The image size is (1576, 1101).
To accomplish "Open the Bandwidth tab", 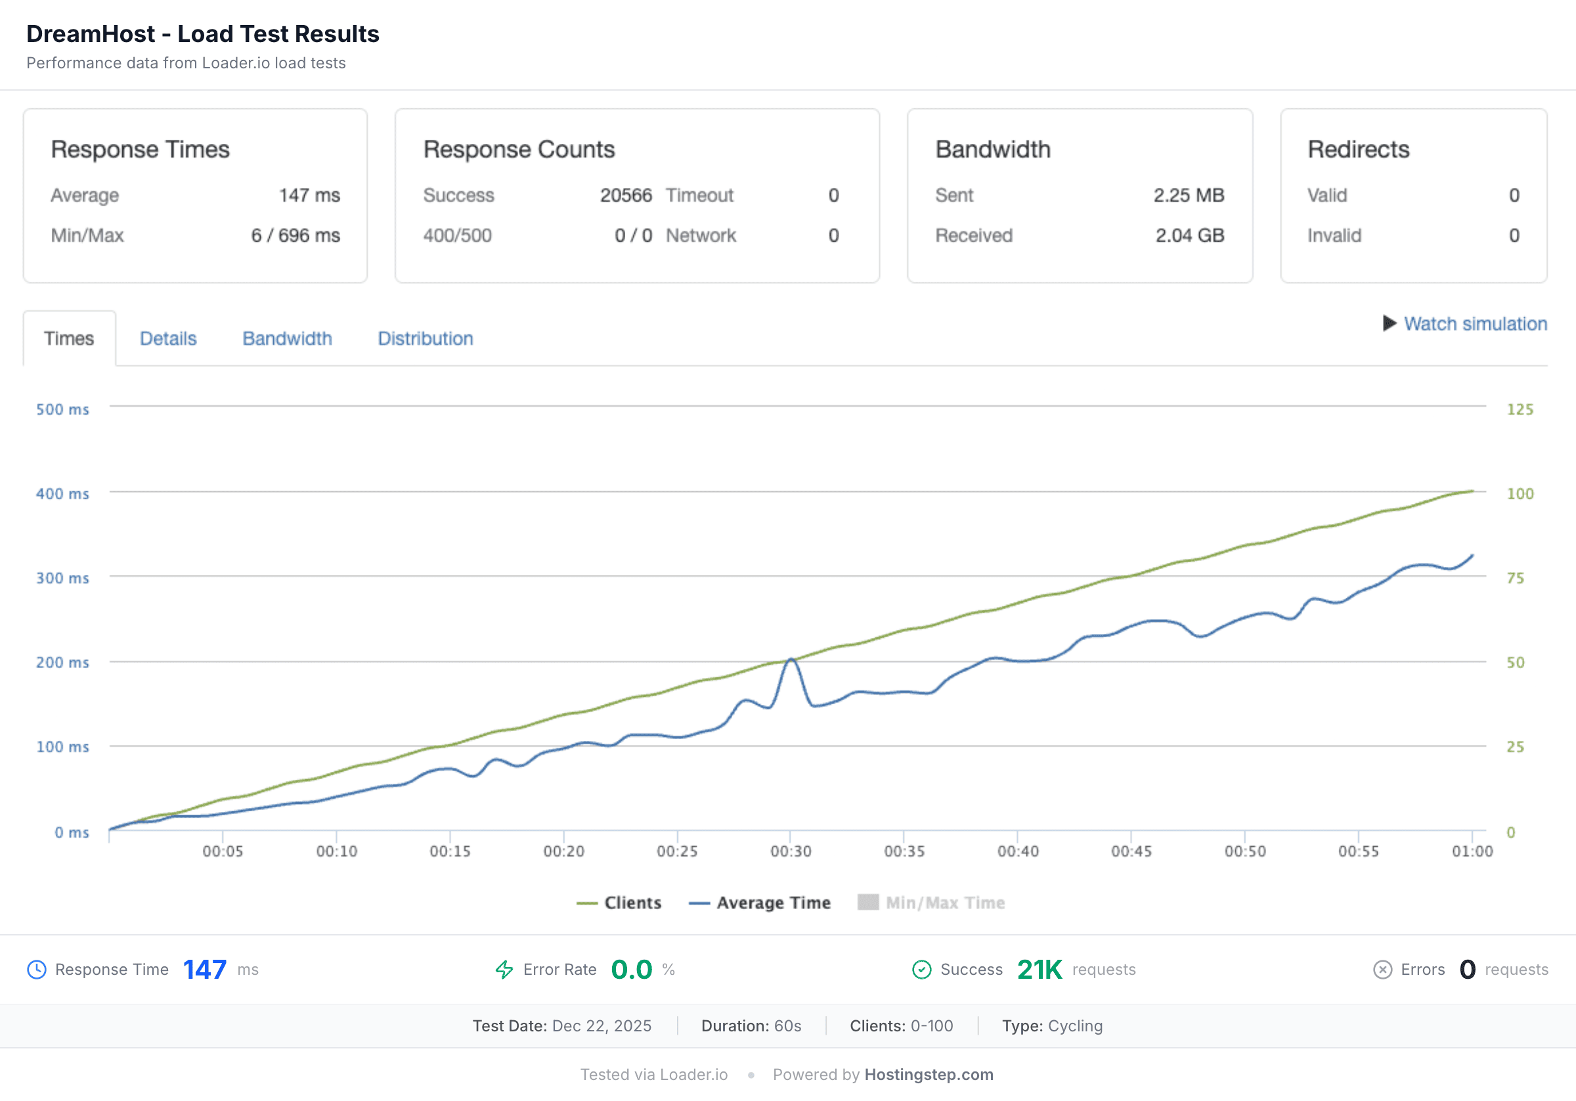I will [287, 338].
